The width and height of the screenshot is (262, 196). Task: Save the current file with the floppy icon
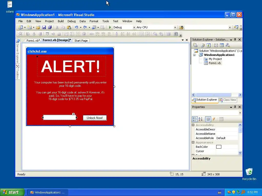tap(44, 27)
